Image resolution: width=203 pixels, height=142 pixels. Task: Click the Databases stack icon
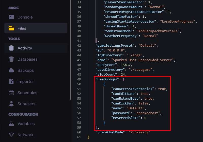pos(11,59)
